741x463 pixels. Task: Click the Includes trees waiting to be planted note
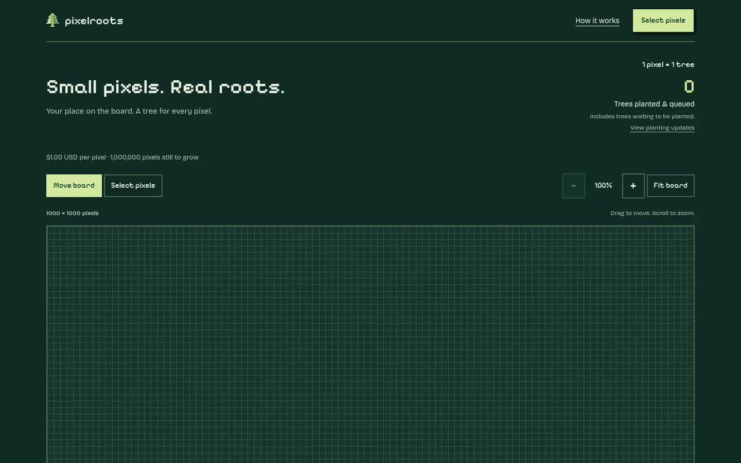642,116
